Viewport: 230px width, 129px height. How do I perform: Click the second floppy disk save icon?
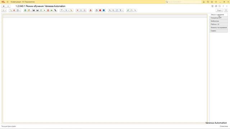37,10
